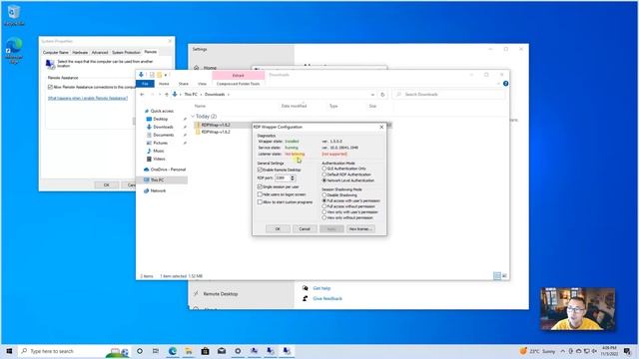This screenshot has width=639, height=359.
Task: Switch to Advanced tab in System Properties
Action: pos(100,53)
